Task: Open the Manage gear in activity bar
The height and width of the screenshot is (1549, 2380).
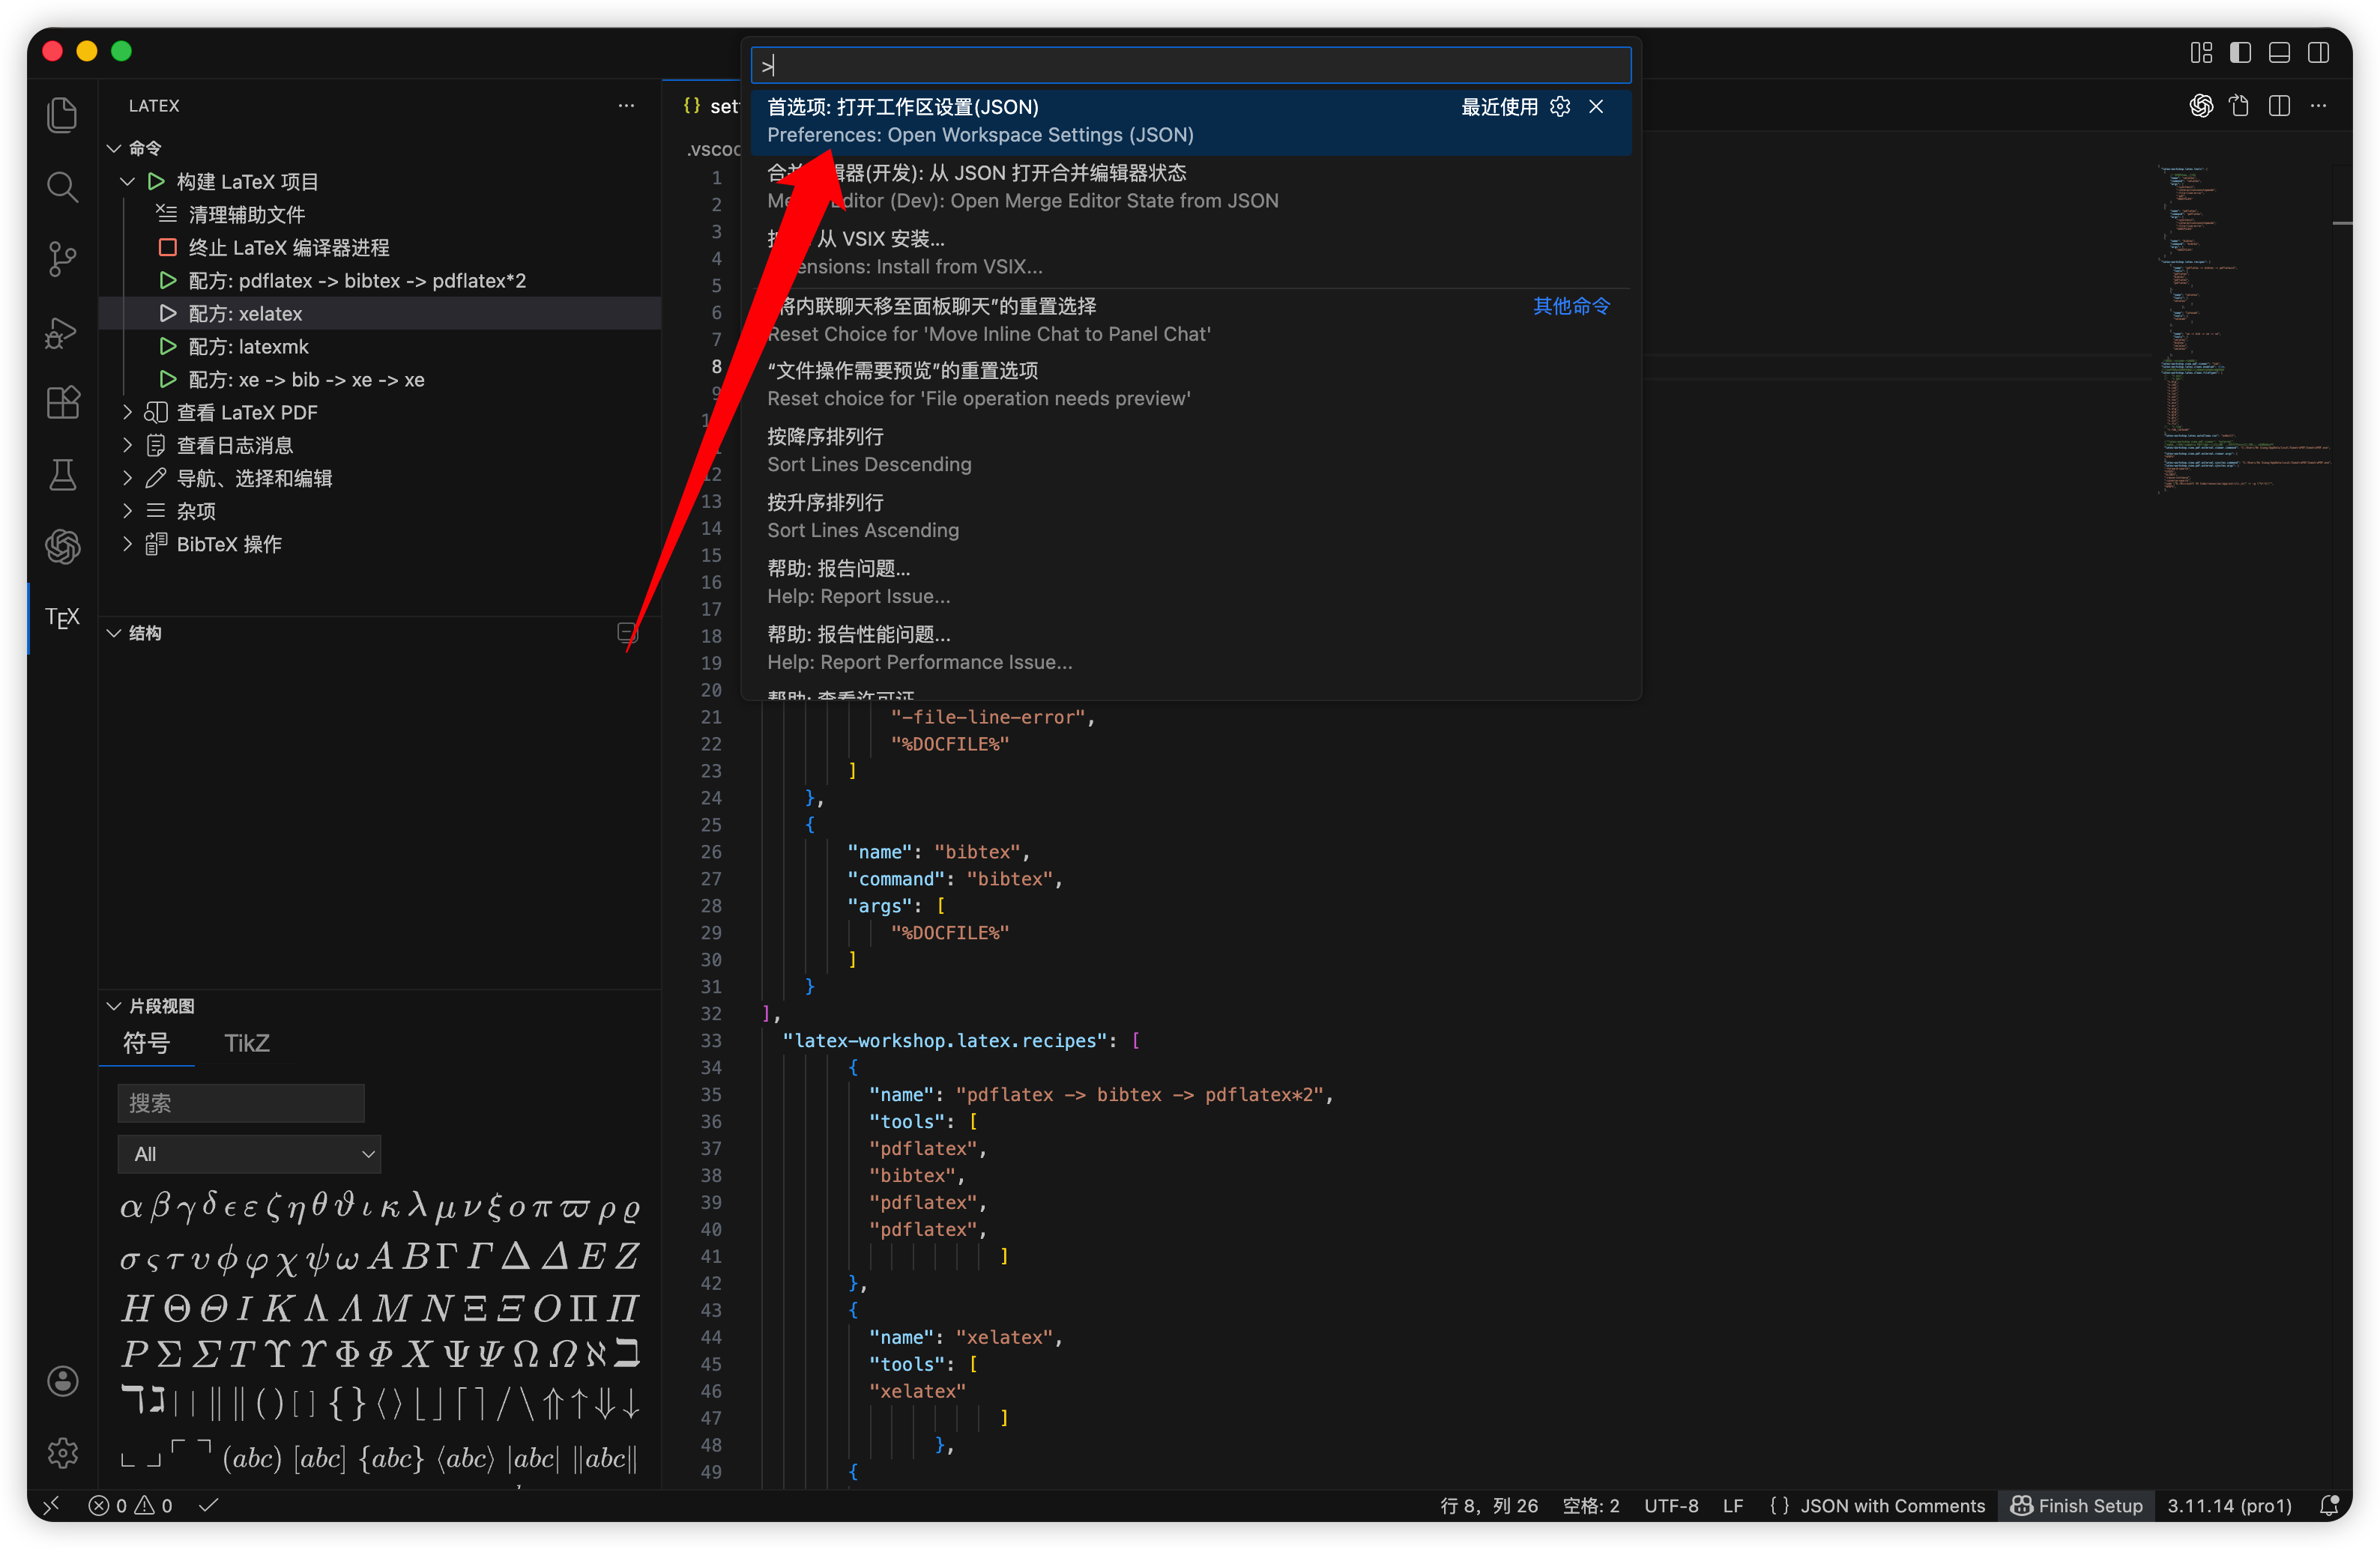Action: click(x=62, y=1452)
